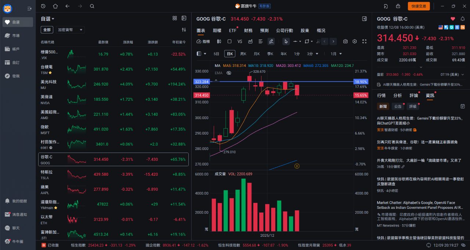Select the 特斯拉 TSLA watchlist row
Image resolution: width=470 pixels, height=250 pixels.
[x=113, y=174]
